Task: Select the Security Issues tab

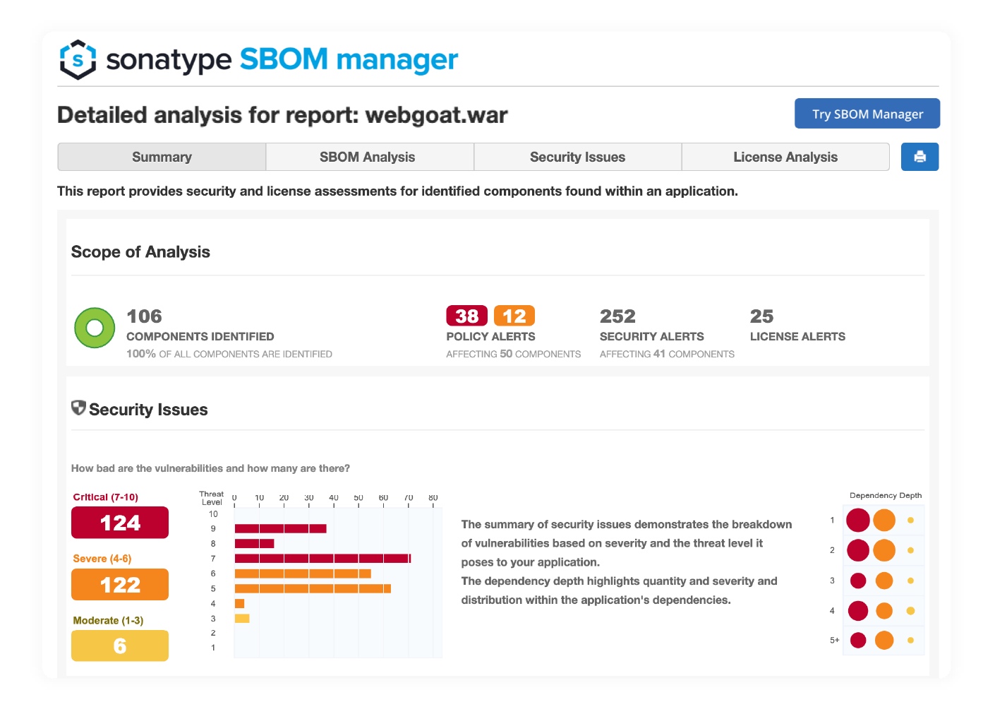Action: pyautogui.click(x=577, y=157)
